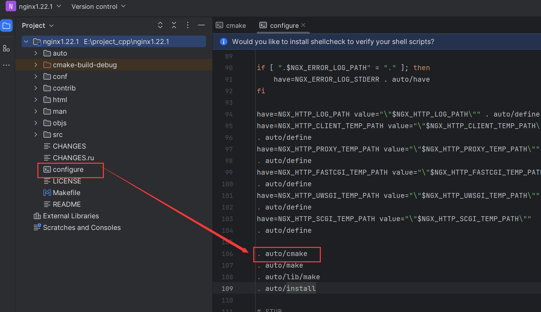Expand the contrib folder
The image size is (541, 312).
click(36, 88)
